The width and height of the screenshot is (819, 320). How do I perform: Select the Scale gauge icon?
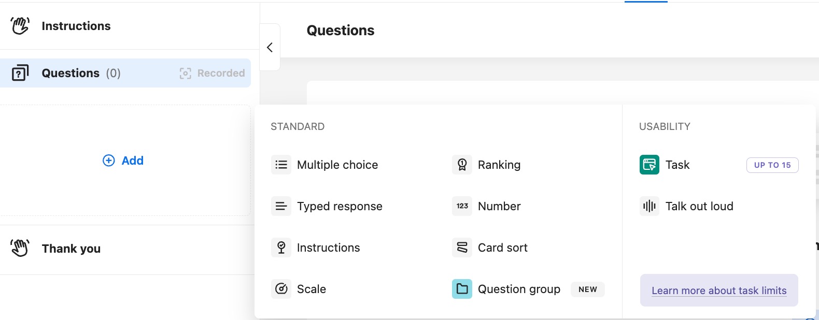[x=281, y=289]
